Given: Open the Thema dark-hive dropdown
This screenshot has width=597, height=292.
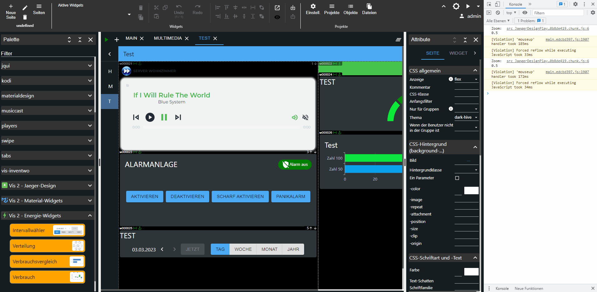Looking at the screenshot, I should point(466,117).
